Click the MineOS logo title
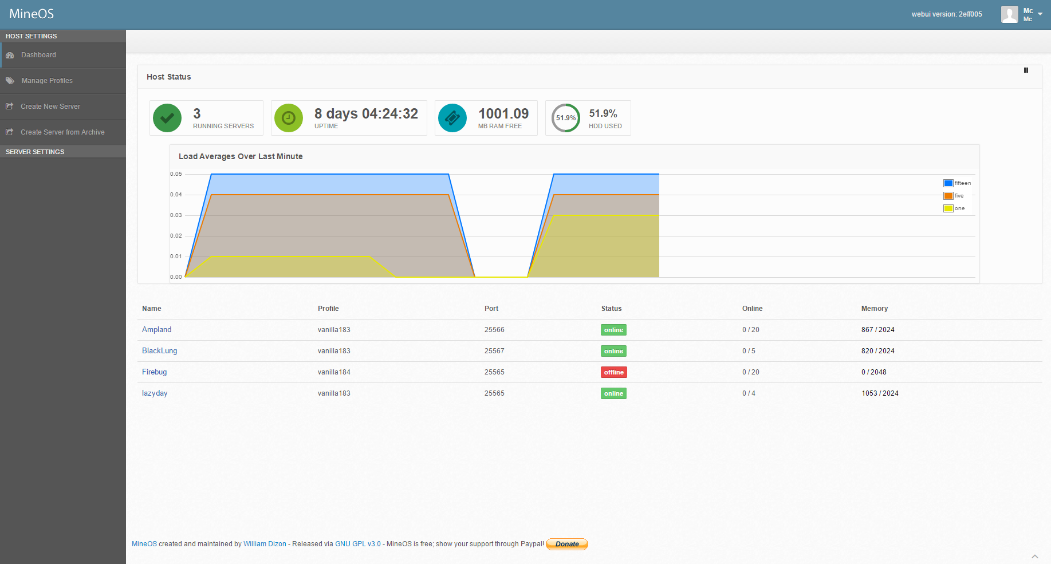 [32, 14]
